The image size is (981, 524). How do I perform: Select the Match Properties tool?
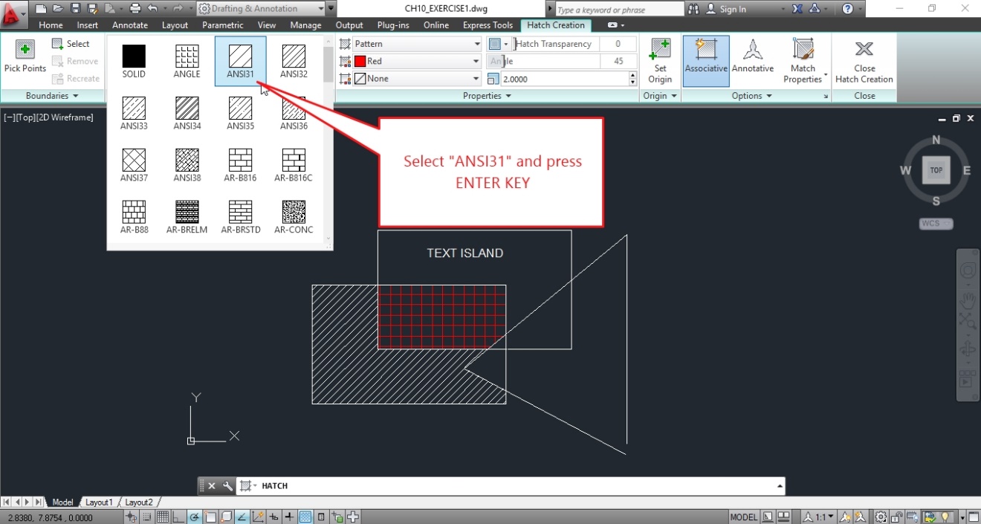point(803,61)
